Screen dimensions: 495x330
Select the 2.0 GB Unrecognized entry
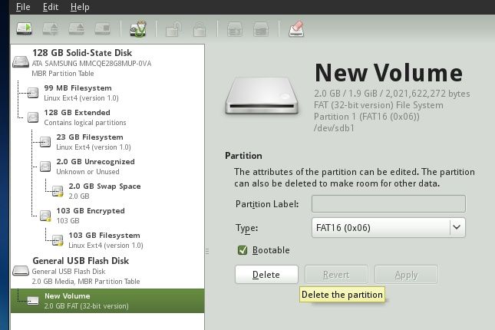pyautogui.click(x=107, y=167)
